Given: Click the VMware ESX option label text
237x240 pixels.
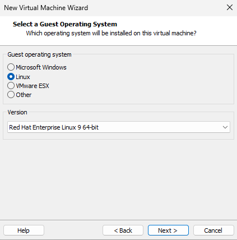Looking at the screenshot, I should [x=32, y=86].
